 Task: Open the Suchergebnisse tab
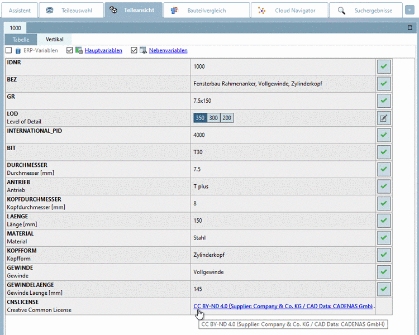click(x=366, y=11)
